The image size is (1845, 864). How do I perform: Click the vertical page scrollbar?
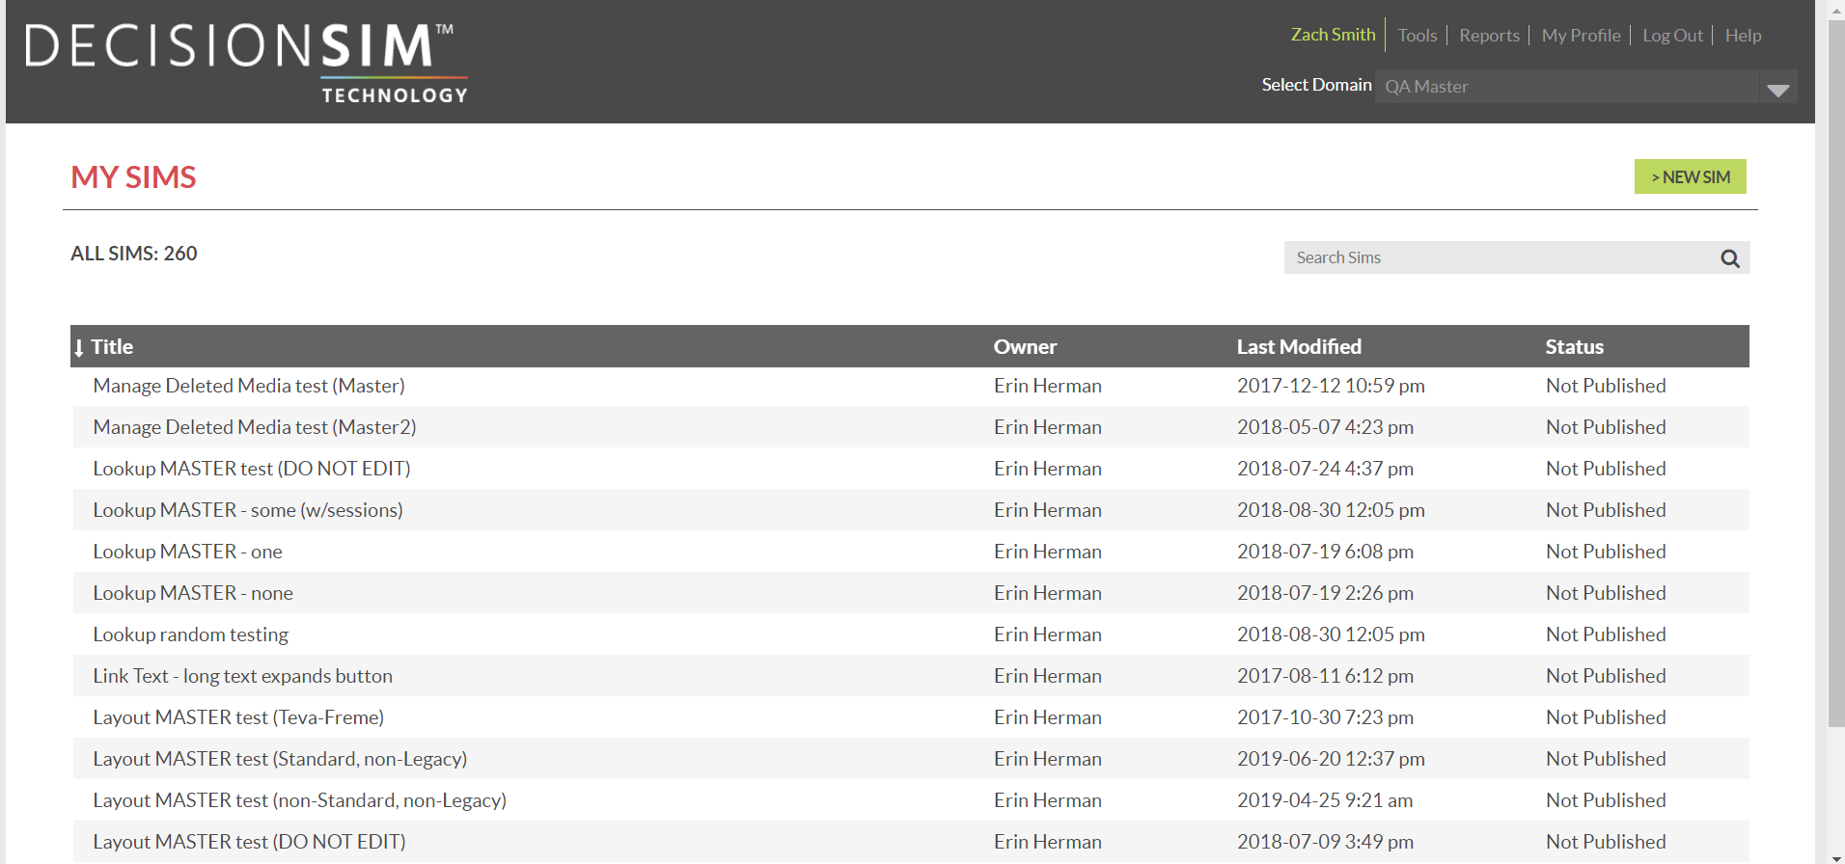[1835, 386]
